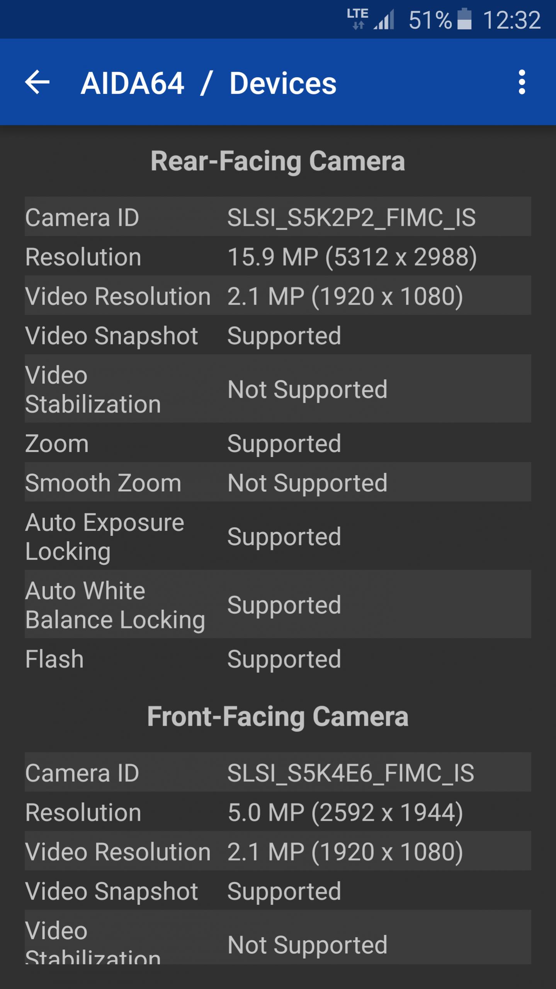Tap the AIDA64 title text
Image resolution: width=556 pixels, height=989 pixels.
coord(133,83)
